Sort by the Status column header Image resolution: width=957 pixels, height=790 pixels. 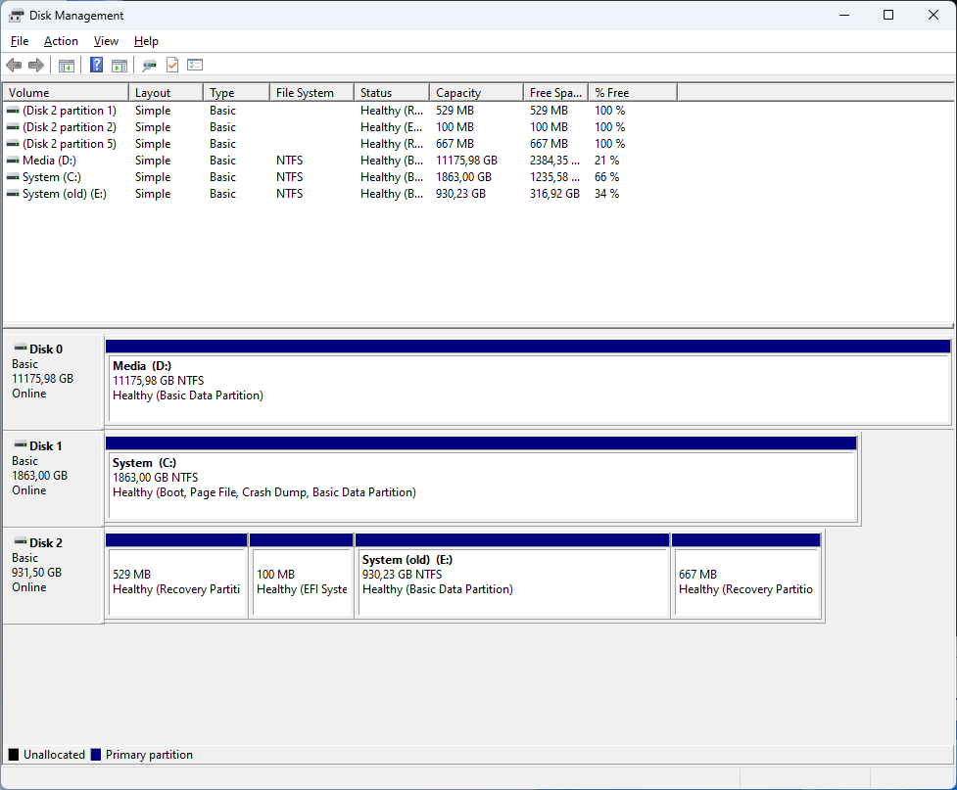point(392,93)
